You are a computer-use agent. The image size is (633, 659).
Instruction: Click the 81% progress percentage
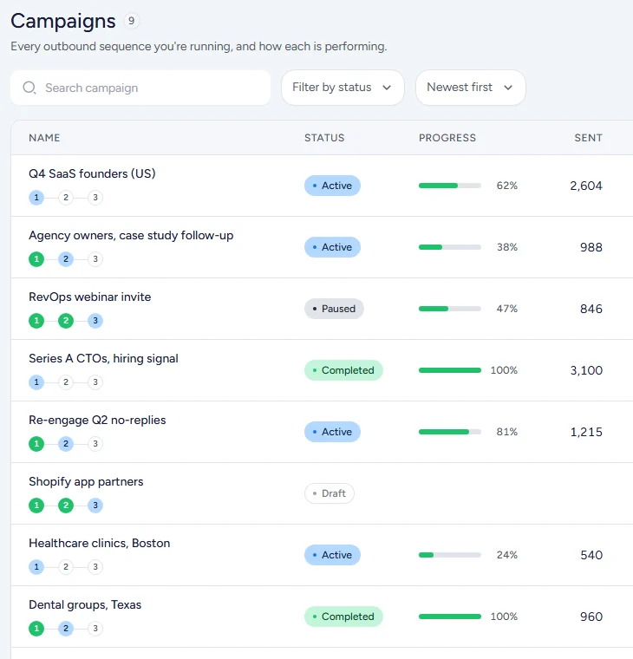(x=507, y=432)
